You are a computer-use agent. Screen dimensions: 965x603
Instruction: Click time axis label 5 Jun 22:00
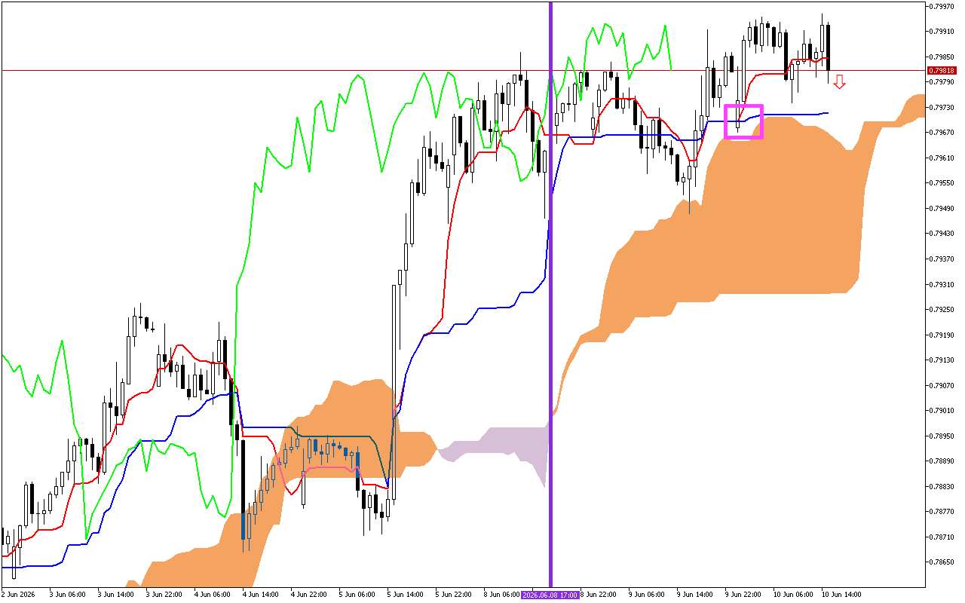pyautogui.click(x=453, y=595)
